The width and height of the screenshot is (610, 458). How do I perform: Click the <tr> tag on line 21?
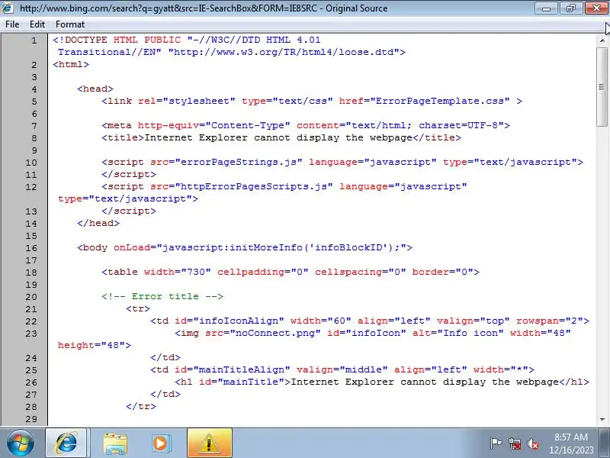138,309
